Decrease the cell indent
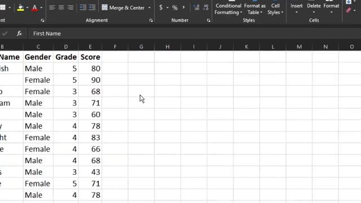This screenshot has height=203, width=361. (83, 7)
